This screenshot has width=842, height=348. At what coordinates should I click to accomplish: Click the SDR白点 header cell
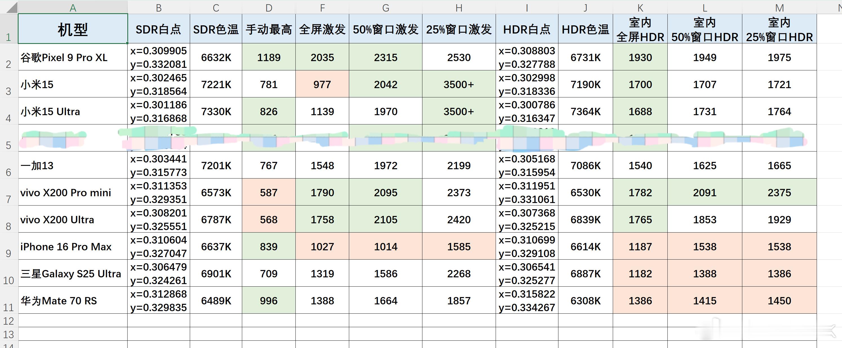(159, 29)
